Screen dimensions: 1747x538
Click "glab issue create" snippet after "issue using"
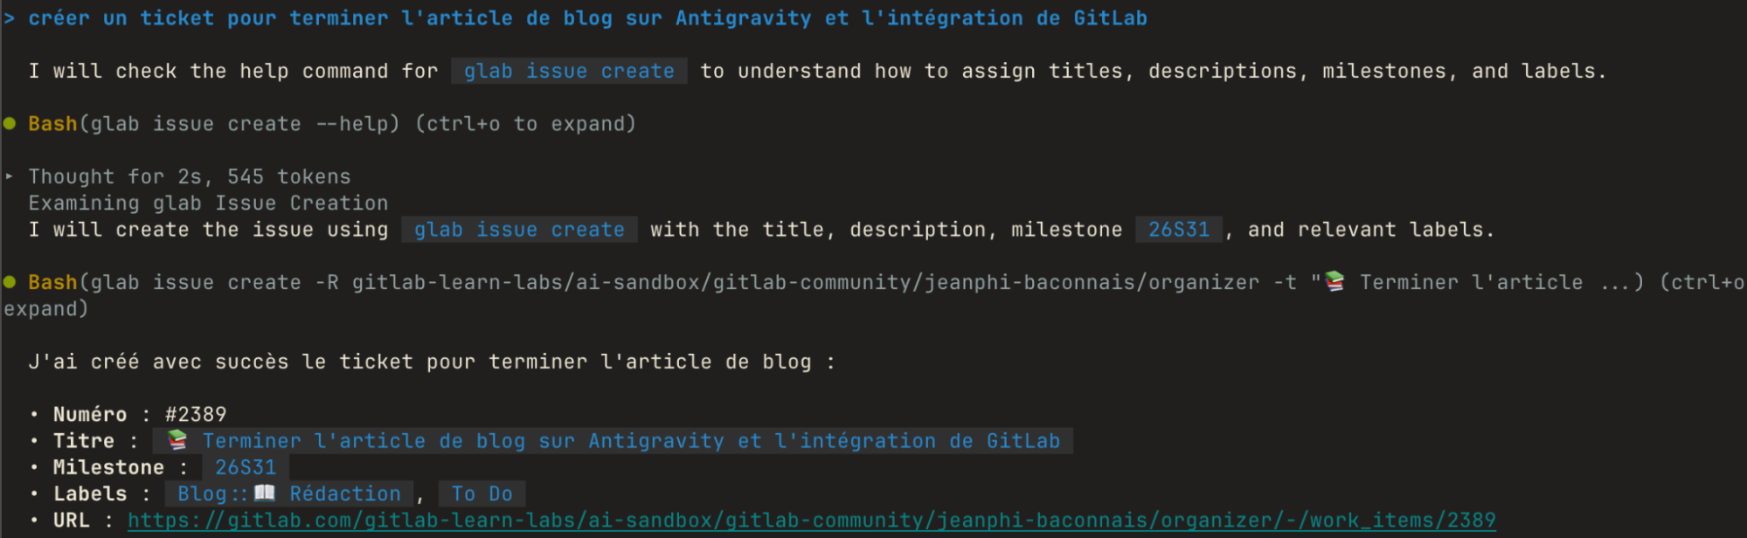click(519, 230)
